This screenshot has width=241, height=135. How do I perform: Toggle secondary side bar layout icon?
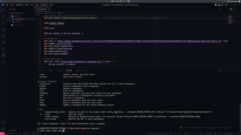click(222, 5)
